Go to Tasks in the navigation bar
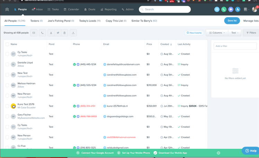The width and height of the screenshot is (259, 158). tap(53, 9)
